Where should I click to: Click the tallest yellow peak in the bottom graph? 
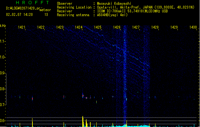tap(83, 121)
